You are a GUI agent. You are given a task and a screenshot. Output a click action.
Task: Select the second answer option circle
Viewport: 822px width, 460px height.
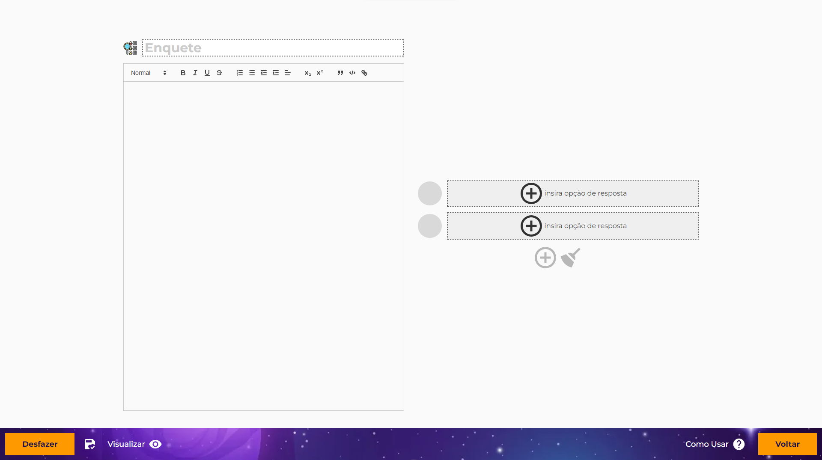(429, 226)
